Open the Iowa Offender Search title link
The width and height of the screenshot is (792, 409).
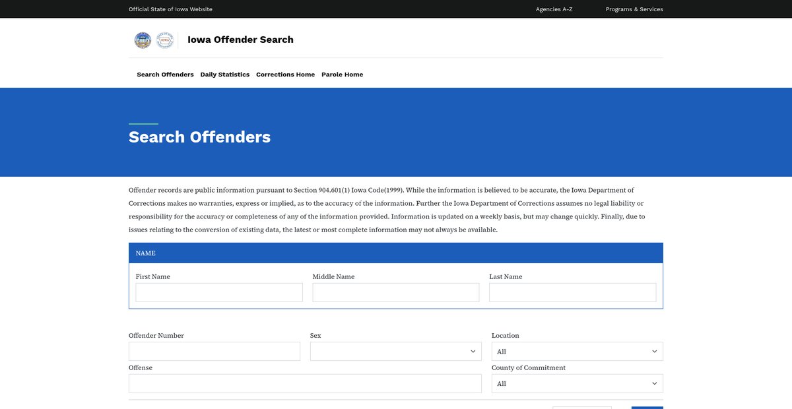[240, 40]
